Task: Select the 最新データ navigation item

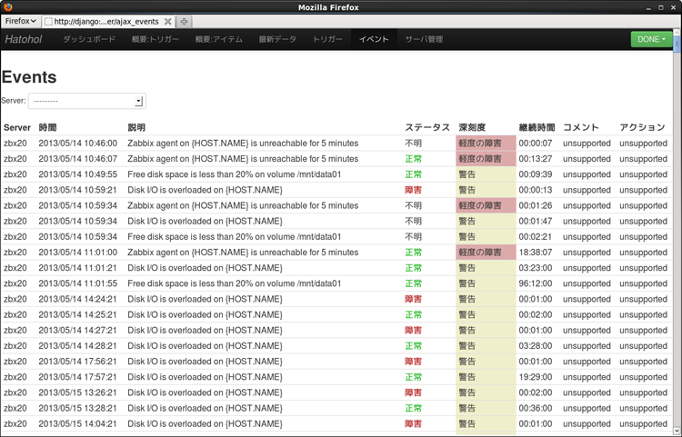Action: (277, 40)
